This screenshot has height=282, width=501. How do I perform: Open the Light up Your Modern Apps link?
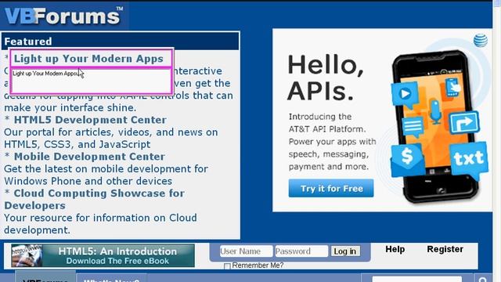(x=88, y=59)
